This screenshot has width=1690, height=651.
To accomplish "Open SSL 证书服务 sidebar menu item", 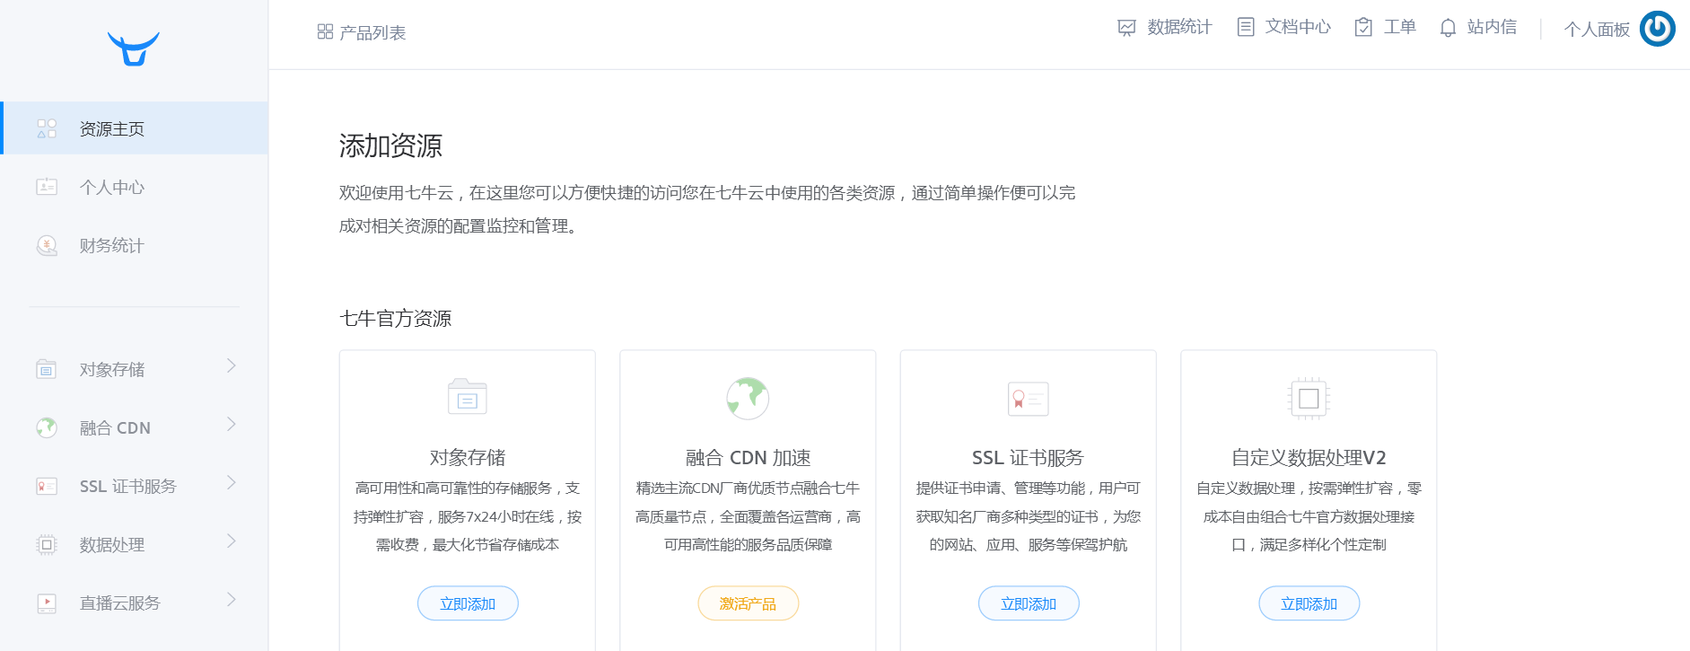I will (x=135, y=486).
